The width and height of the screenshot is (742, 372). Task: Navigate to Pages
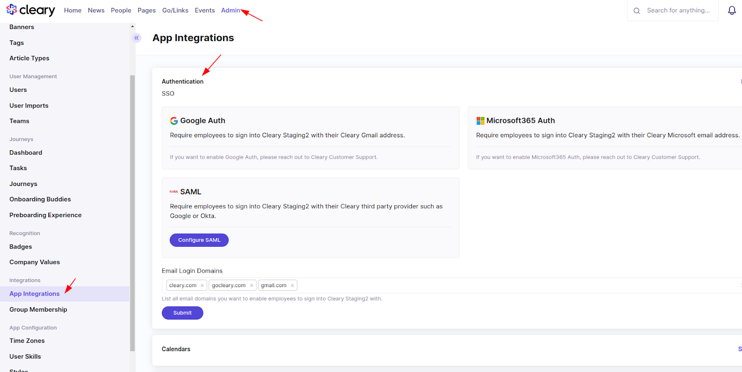tap(147, 10)
